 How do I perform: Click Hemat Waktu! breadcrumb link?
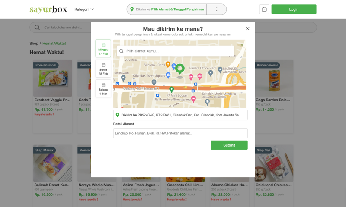point(54,43)
